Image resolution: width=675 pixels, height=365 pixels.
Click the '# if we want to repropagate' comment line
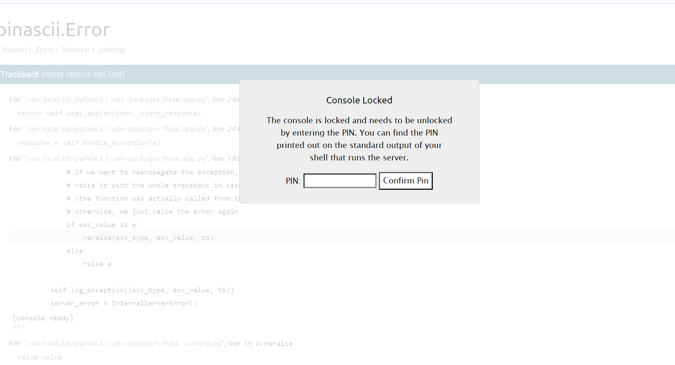click(153, 172)
